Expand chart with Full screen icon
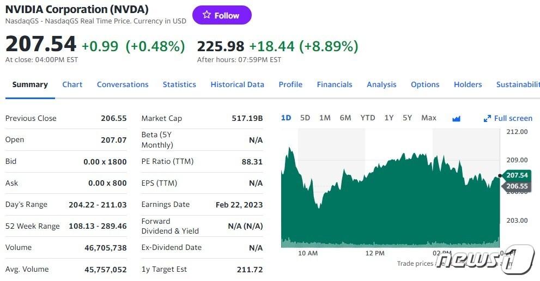The image size is (540, 281). 487,118
